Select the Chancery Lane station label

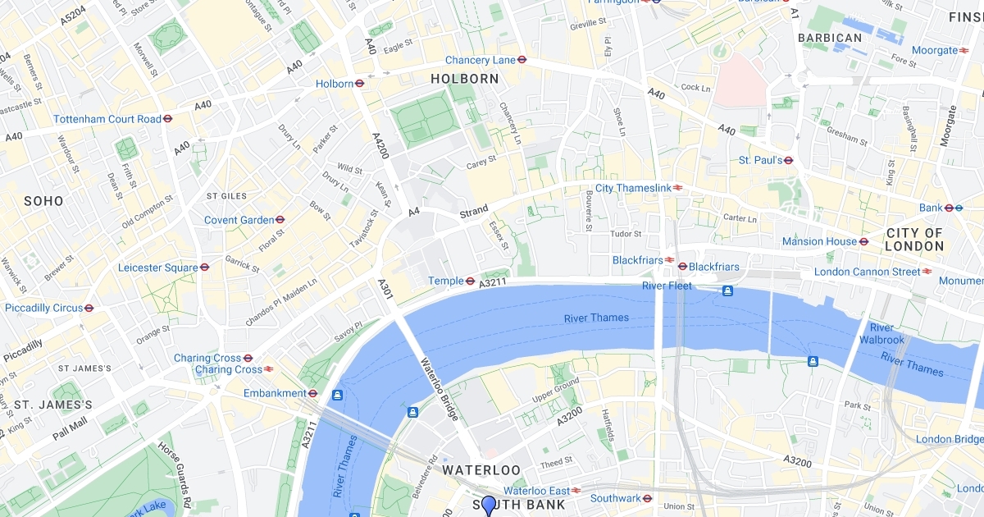pyautogui.click(x=481, y=60)
